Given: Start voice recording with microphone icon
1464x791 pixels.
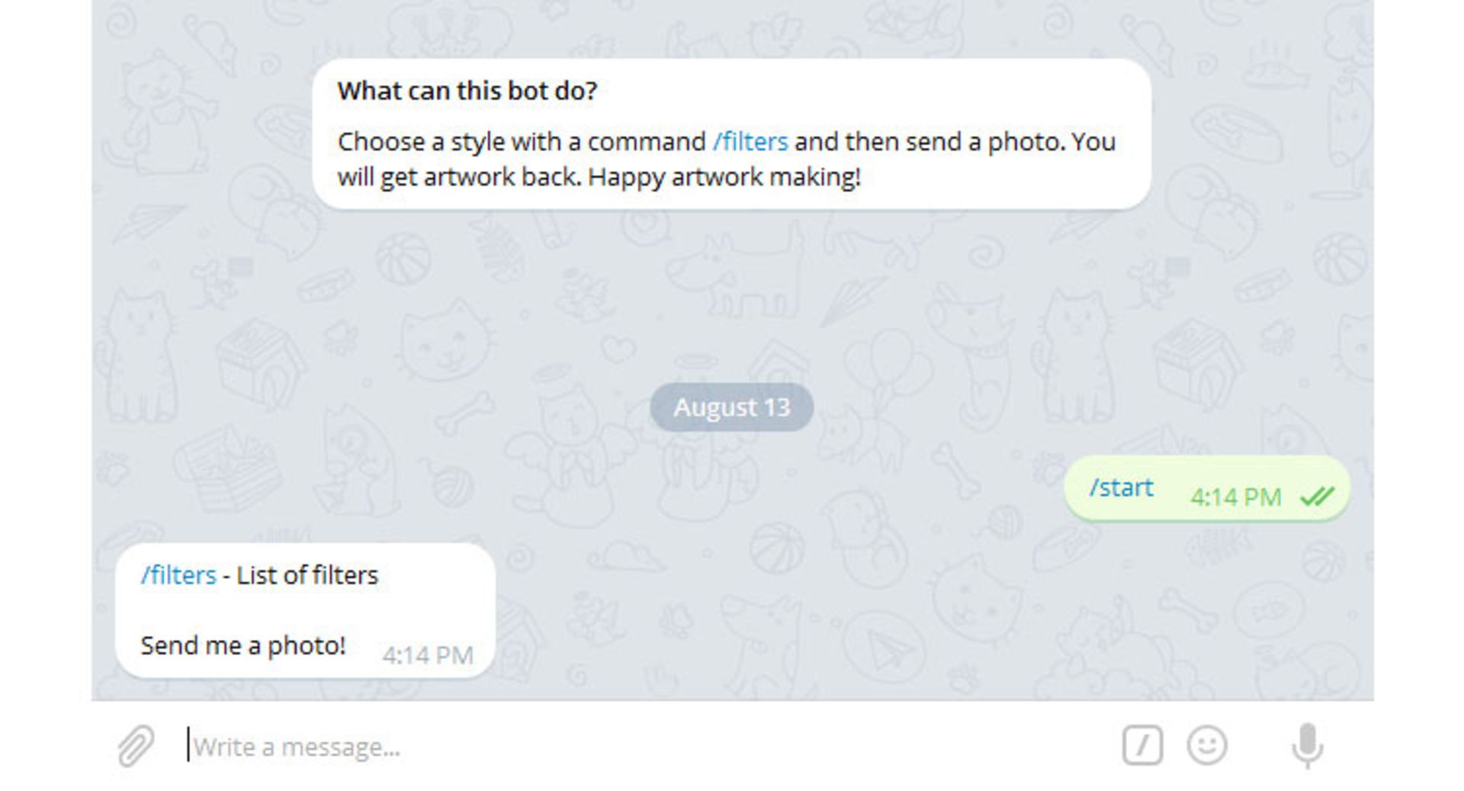Looking at the screenshot, I should [x=1307, y=745].
